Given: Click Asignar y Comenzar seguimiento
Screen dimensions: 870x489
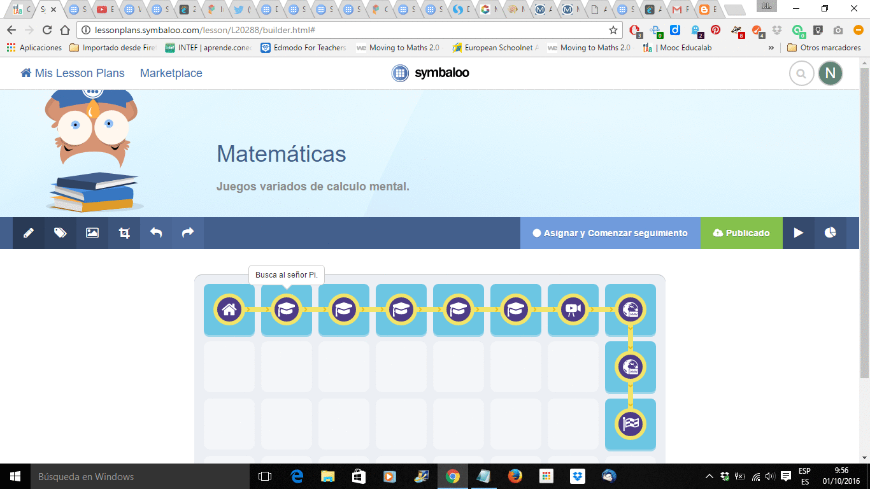Looking at the screenshot, I should [x=610, y=233].
